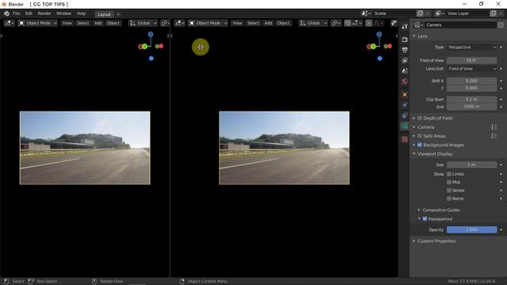Open right viewport Object Mode dropdown

click(208, 23)
